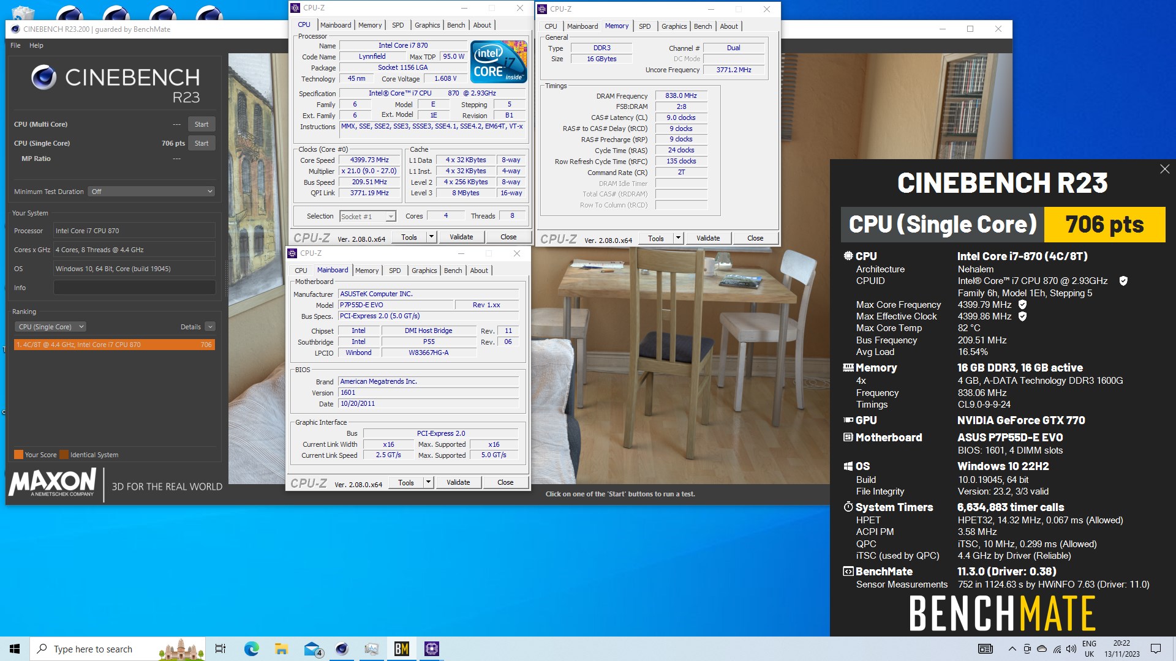Click the Core Voltage value 1.608 V
The height and width of the screenshot is (661, 1176).
[x=445, y=78]
